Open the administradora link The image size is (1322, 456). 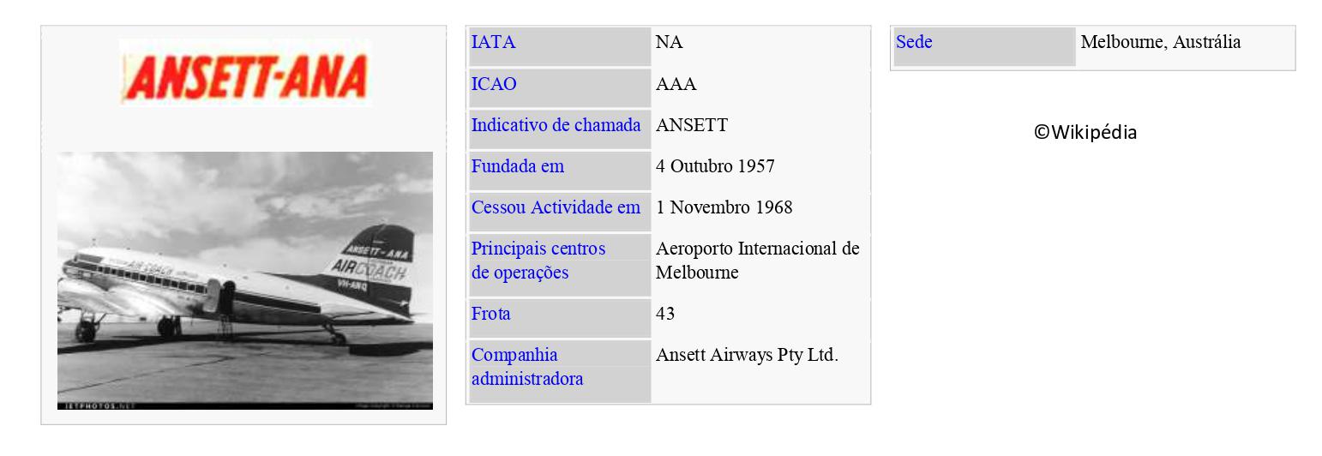click(527, 379)
